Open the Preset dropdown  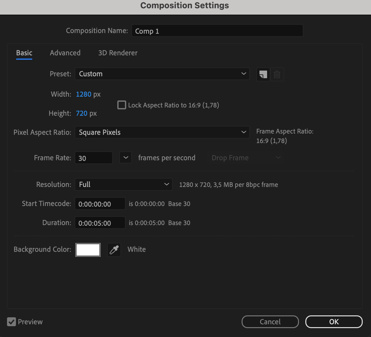coord(162,74)
